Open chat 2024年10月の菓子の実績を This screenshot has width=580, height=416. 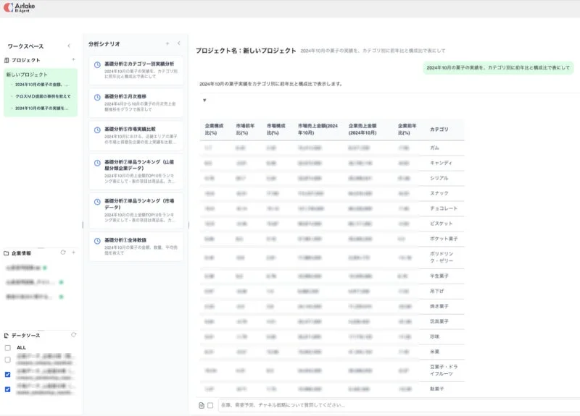[x=41, y=108]
